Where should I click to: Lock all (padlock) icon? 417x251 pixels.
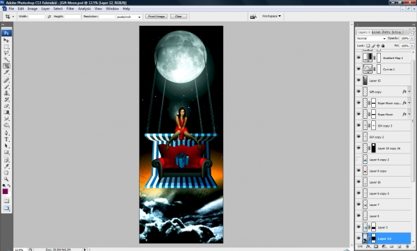coord(383,46)
